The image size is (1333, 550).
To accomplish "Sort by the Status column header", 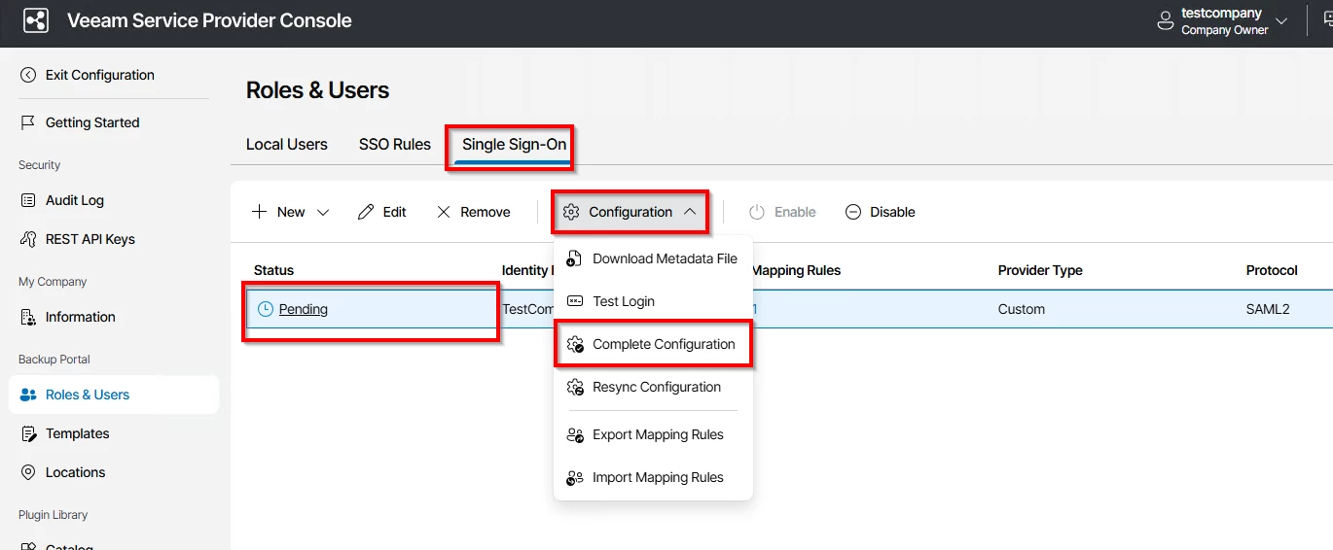I will [x=273, y=270].
